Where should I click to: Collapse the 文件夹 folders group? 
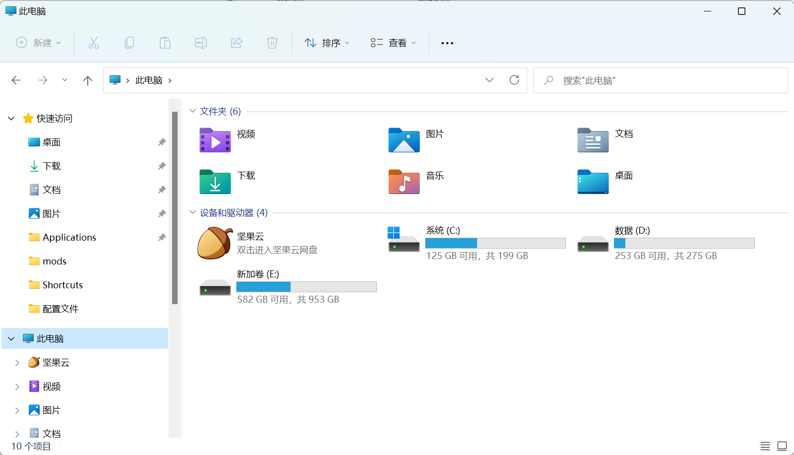click(192, 111)
